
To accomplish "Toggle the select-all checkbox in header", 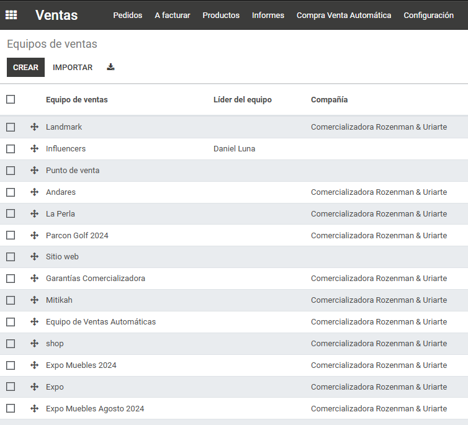I will click(11, 99).
